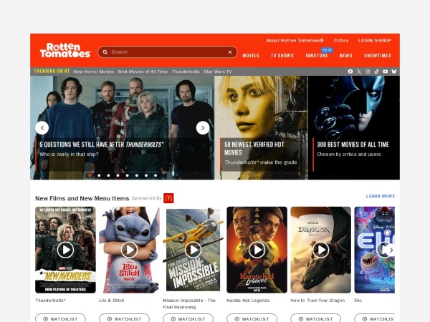430x322 pixels.
Task: Add Mission: Impossible to Watchlist
Action: pyautogui.click(x=188, y=318)
